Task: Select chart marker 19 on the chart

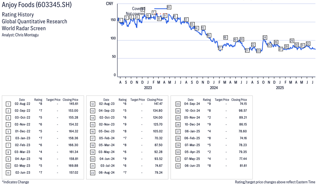Action: (235, 40)
